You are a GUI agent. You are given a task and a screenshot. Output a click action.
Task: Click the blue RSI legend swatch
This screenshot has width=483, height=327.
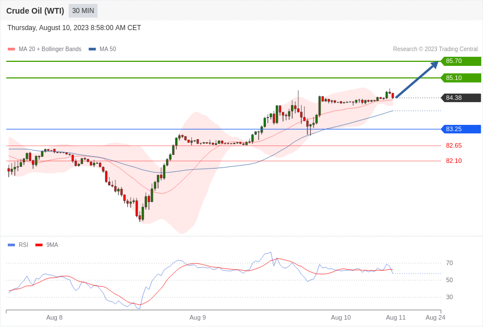(11, 245)
